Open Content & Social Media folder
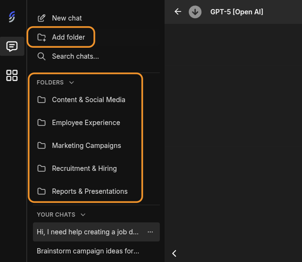Viewport: 302px width, 262px height. click(x=89, y=100)
